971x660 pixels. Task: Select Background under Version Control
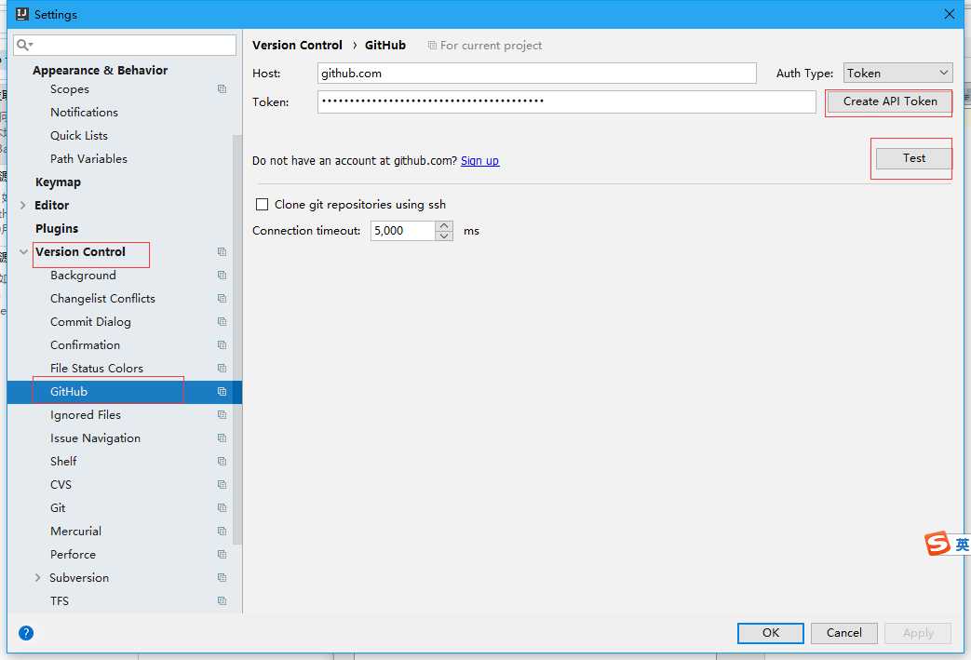click(x=83, y=276)
